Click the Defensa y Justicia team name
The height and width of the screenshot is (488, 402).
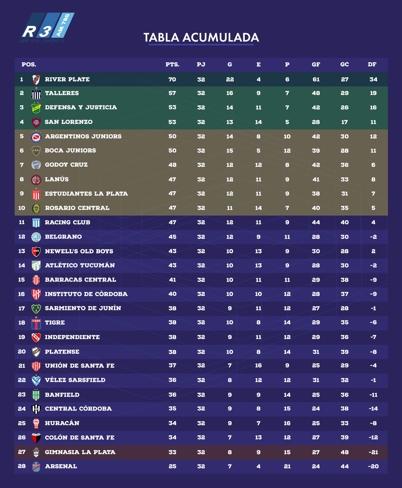[81, 107]
